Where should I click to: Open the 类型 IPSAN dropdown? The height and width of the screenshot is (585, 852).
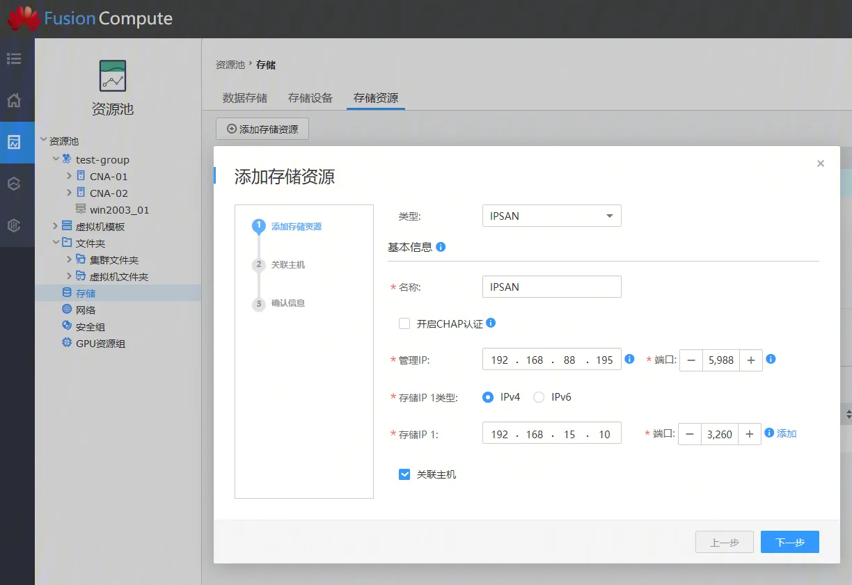point(551,216)
